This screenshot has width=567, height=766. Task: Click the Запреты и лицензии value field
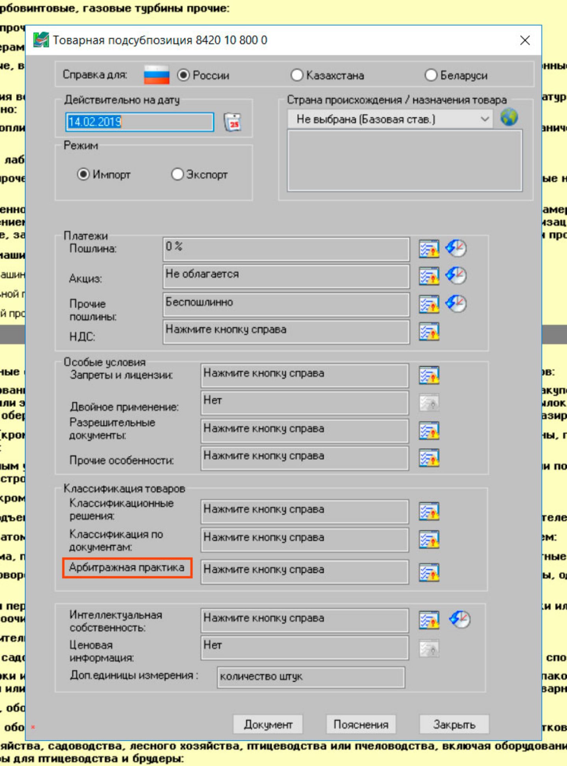(x=304, y=375)
